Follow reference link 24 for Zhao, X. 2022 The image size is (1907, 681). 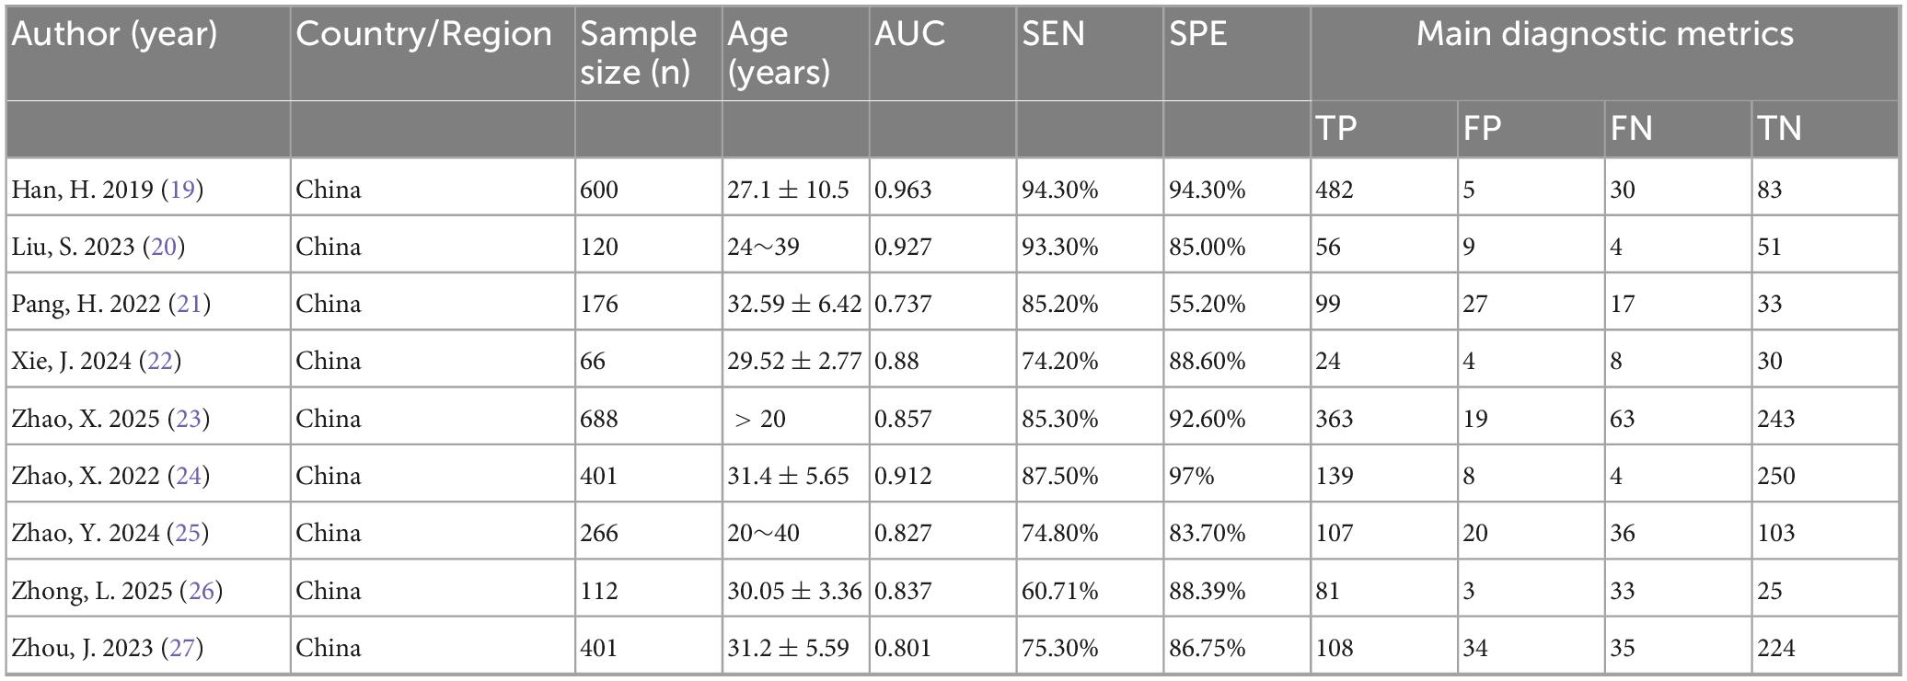(189, 476)
